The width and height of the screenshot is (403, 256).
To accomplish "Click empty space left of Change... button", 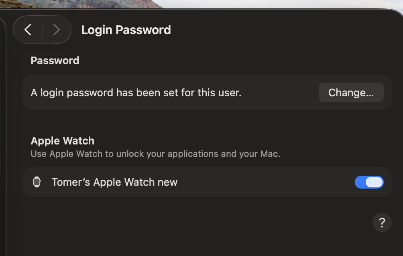I will coord(281,93).
